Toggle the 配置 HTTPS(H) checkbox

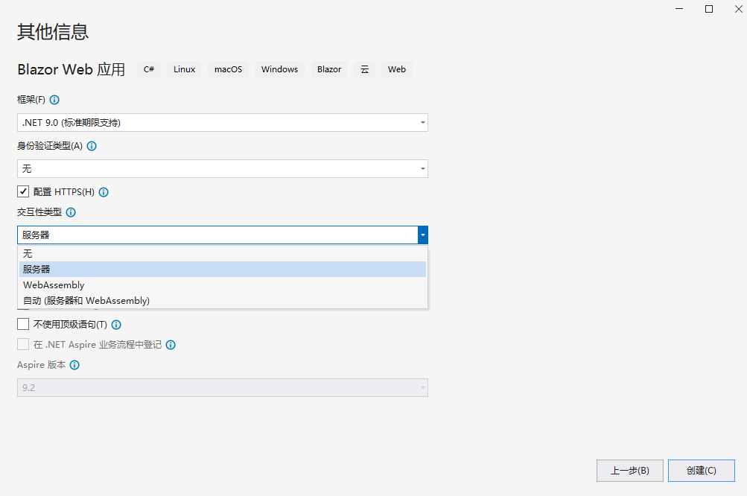point(23,191)
